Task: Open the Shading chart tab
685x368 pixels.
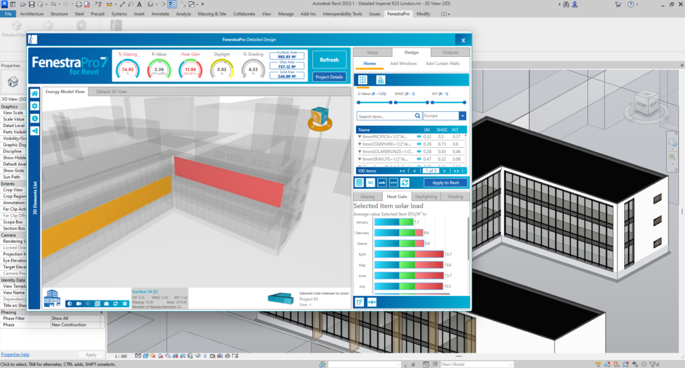Action: 455,197
